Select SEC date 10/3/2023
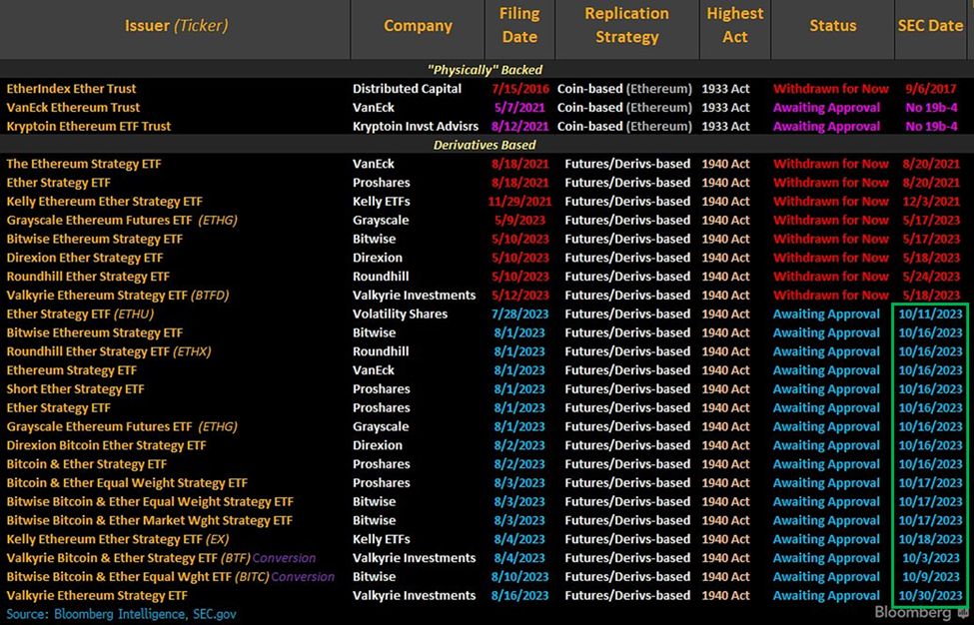 [x=930, y=558]
